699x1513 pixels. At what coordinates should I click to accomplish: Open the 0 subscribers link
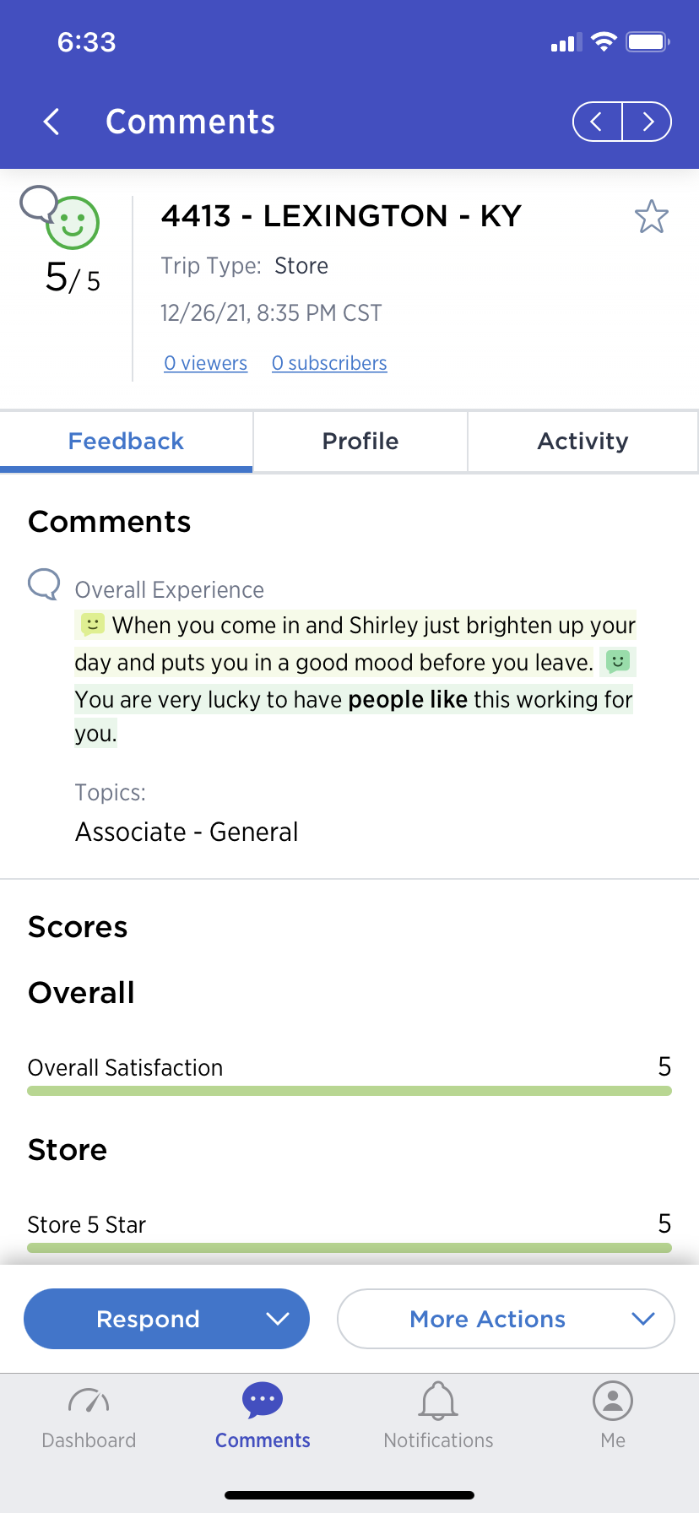pyautogui.click(x=329, y=363)
